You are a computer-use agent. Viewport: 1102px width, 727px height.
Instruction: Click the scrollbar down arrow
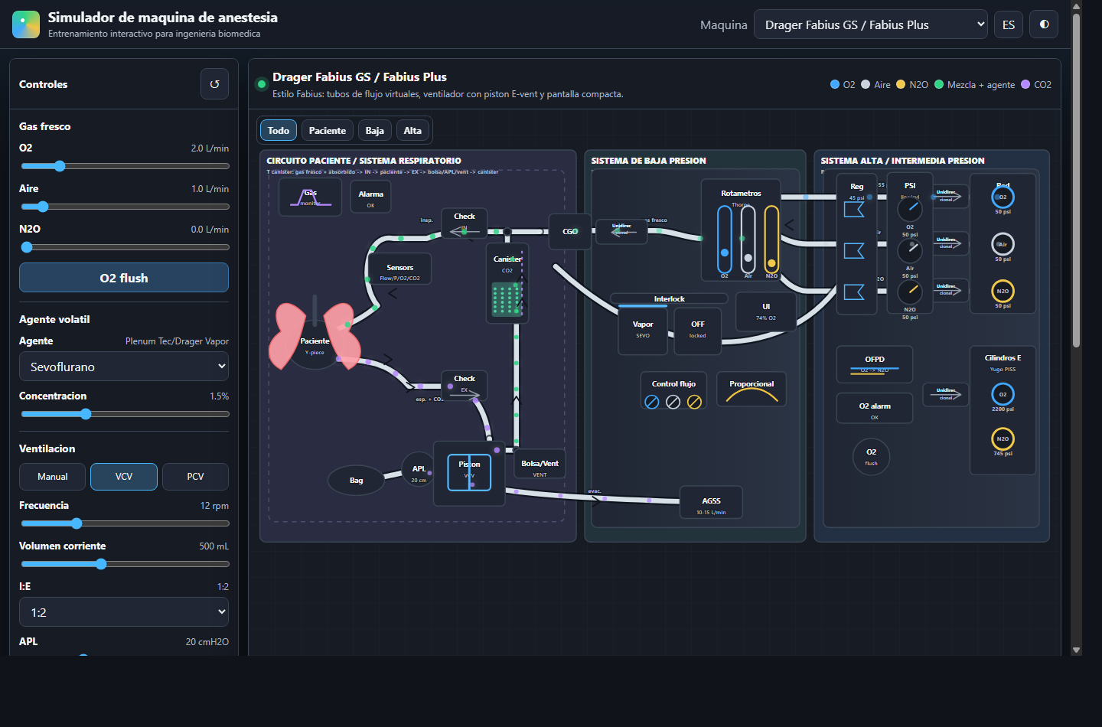1076,650
